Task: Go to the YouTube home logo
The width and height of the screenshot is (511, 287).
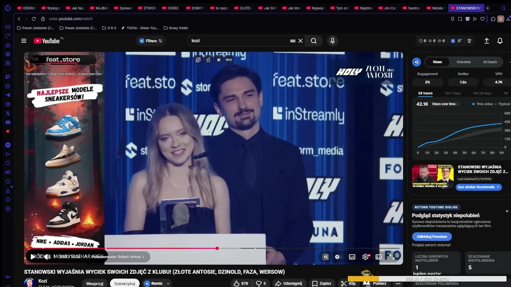Action: [47, 41]
